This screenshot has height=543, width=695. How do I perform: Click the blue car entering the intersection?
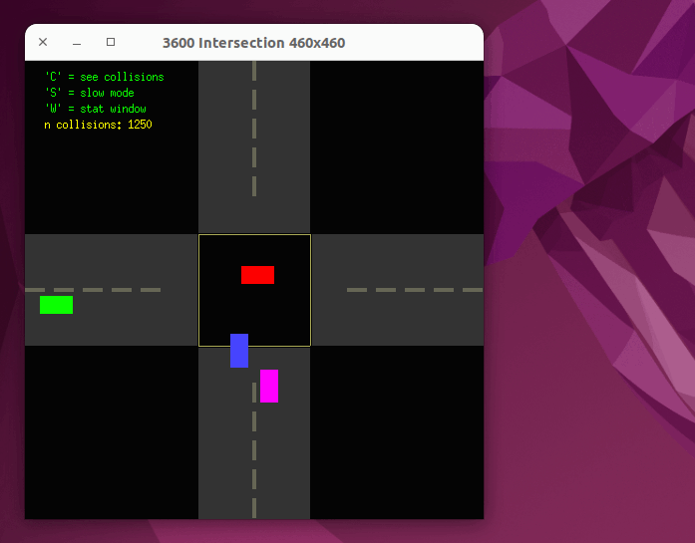pos(239,351)
